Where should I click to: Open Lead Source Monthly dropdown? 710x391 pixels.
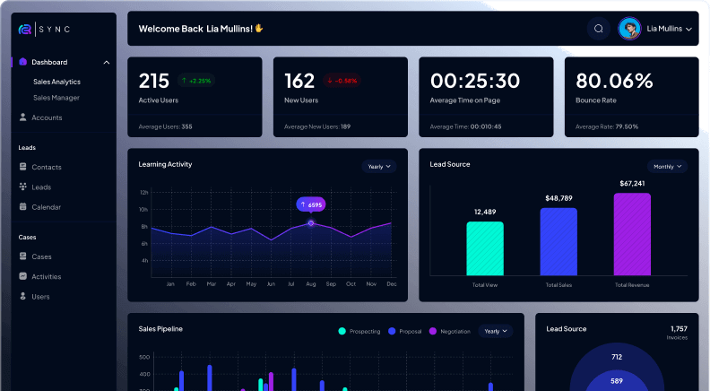[x=667, y=166]
